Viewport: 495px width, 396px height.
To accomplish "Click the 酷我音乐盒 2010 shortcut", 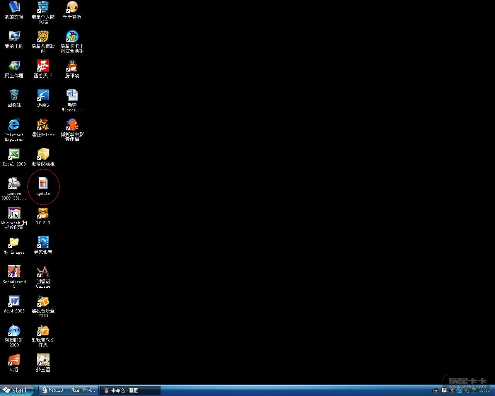I will tap(43, 306).
